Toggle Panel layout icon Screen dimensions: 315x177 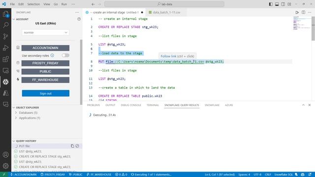(x=277, y=4)
